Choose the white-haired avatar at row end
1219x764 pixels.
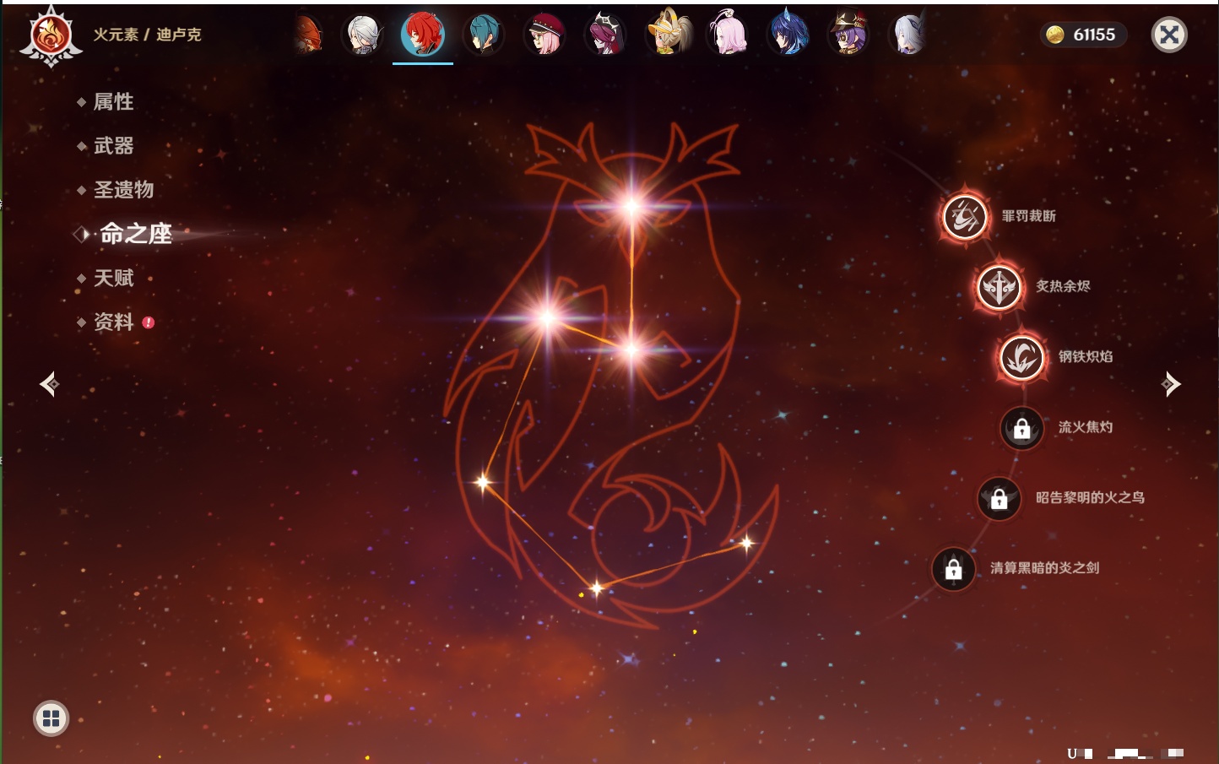tap(908, 35)
